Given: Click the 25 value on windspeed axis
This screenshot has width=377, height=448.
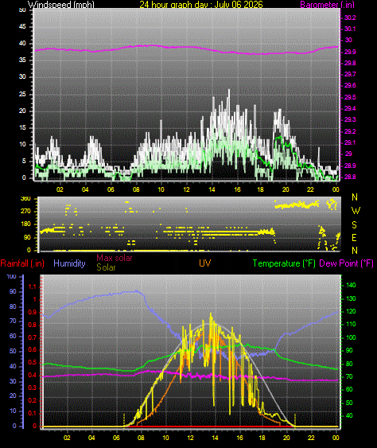Looking at the screenshot, I should (x=22, y=94).
